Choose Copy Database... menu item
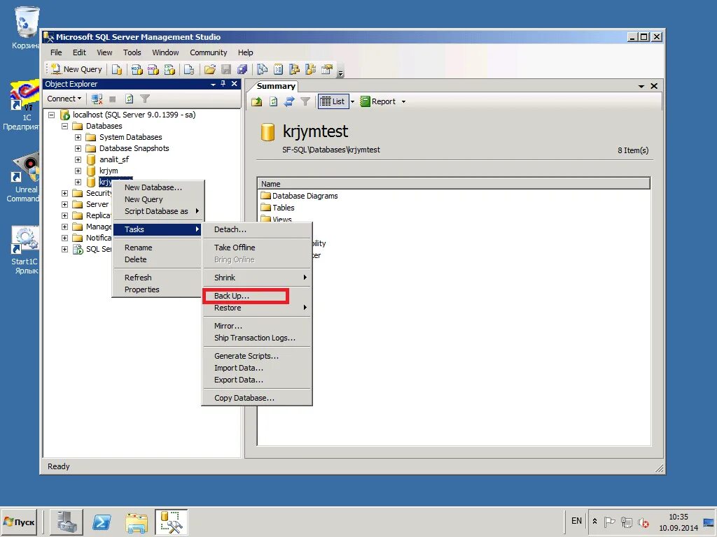Viewport: 717px width, 537px height. point(258,398)
